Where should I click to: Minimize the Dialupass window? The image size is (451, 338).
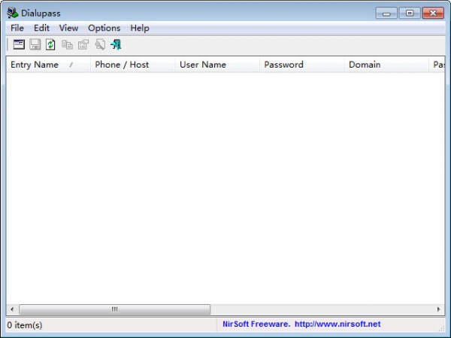point(386,14)
